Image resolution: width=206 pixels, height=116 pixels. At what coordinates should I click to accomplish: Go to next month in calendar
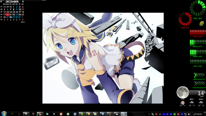pos(23,2)
